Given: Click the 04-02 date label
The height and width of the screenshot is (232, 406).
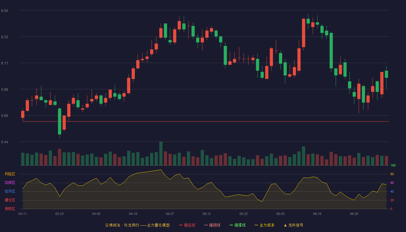Looking at the screenshot, I should 96,214.
